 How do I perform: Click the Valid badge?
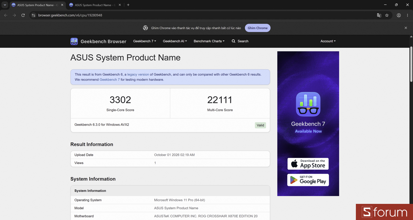click(261, 125)
